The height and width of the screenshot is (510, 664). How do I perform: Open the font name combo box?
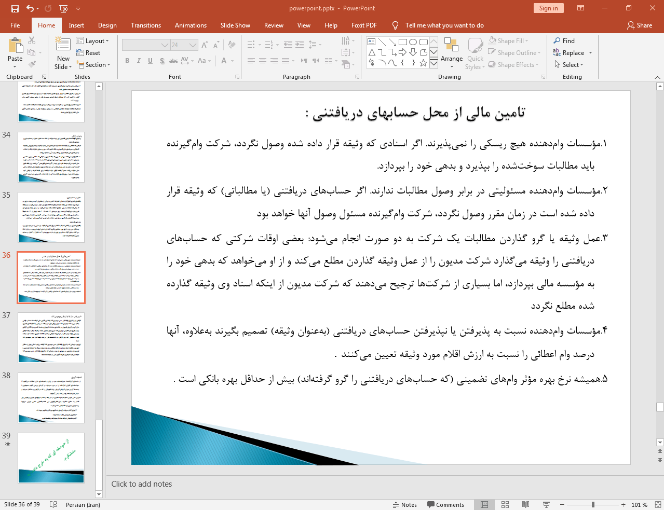tap(146, 45)
